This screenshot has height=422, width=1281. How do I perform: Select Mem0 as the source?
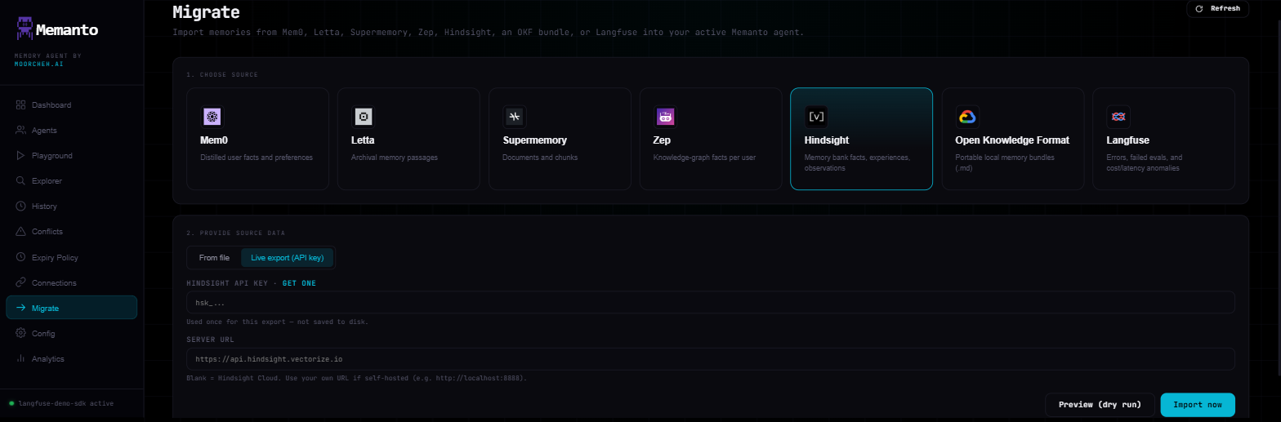(x=257, y=139)
